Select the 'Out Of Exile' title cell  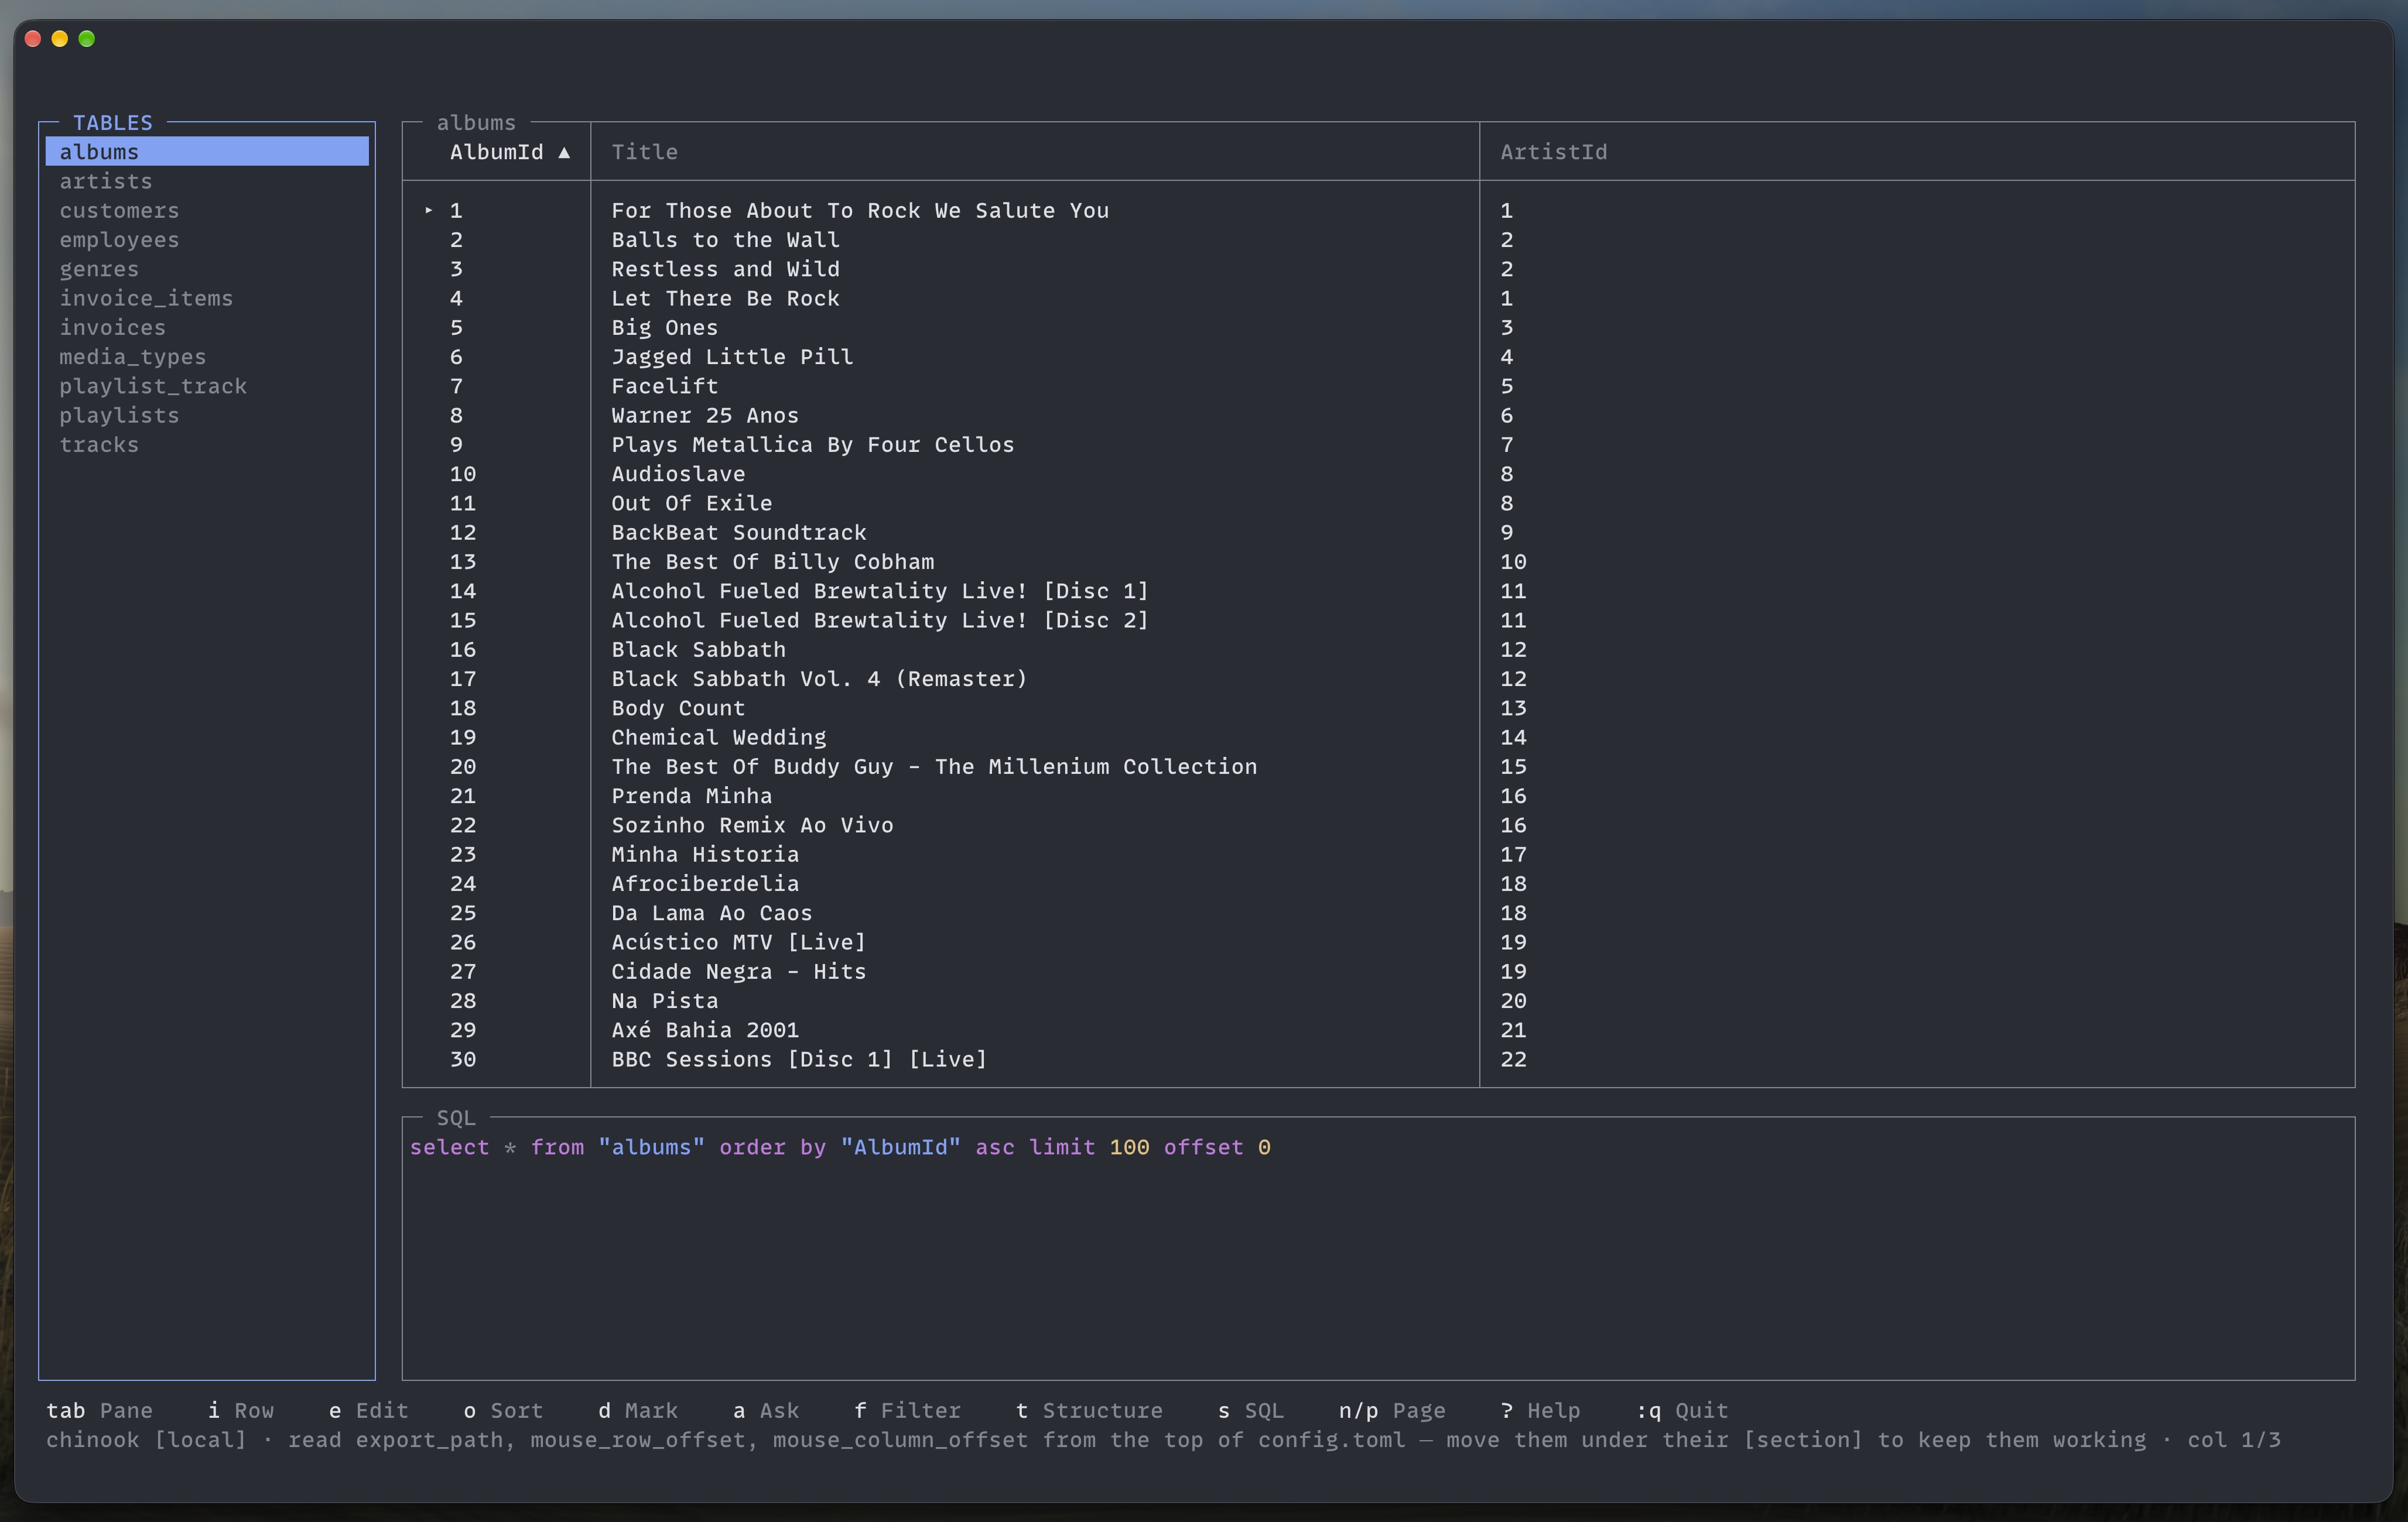tap(691, 503)
